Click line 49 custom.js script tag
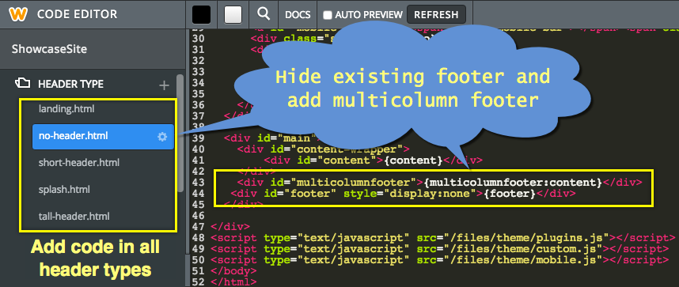 [x=439, y=249]
